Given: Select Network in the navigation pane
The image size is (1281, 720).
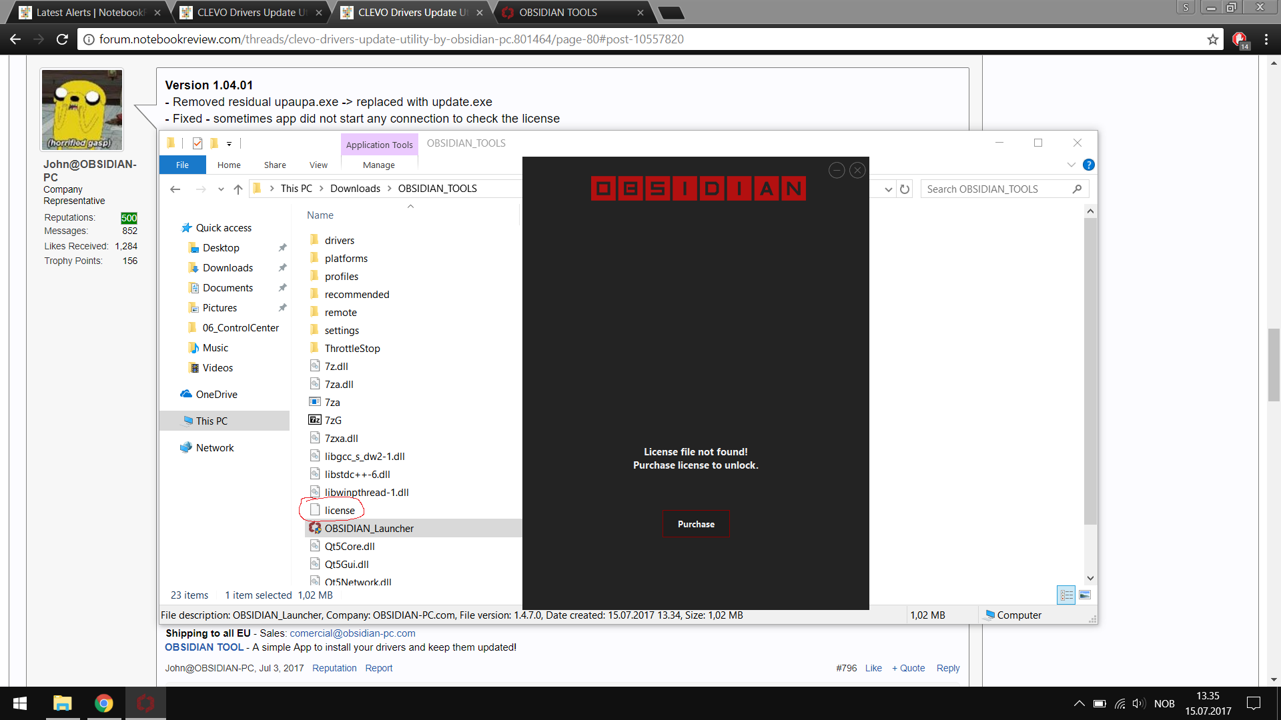Looking at the screenshot, I should [x=215, y=448].
